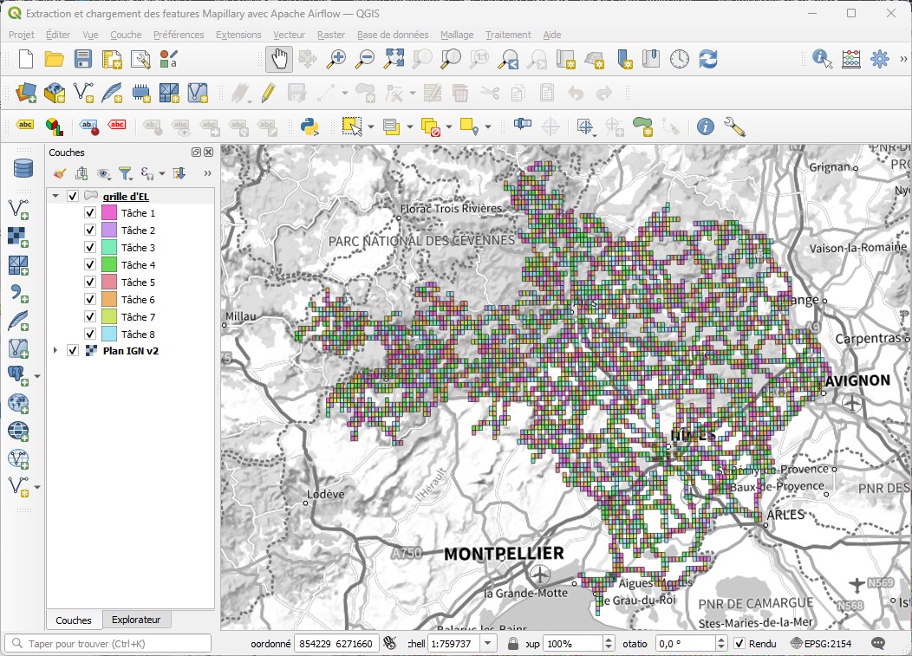Open the temporal controller clock icon

(x=680, y=59)
